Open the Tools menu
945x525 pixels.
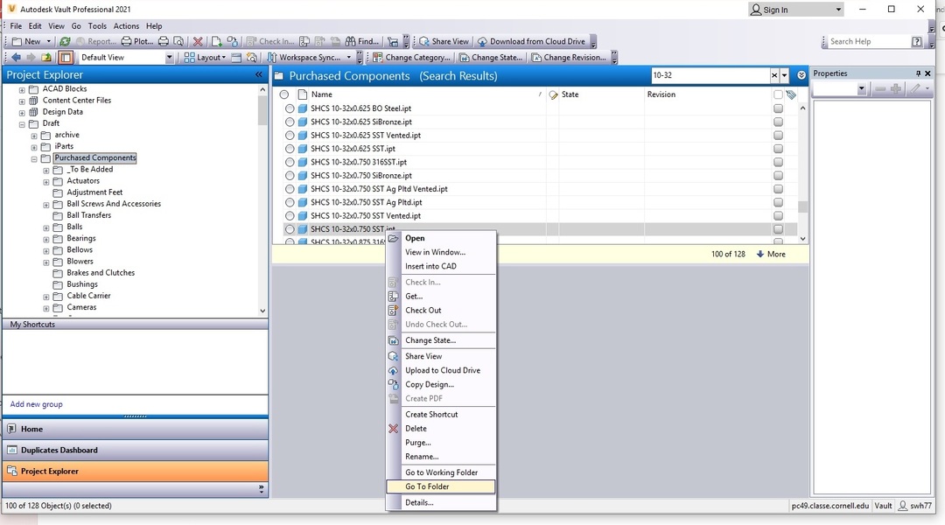pyautogui.click(x=97, y=26)
